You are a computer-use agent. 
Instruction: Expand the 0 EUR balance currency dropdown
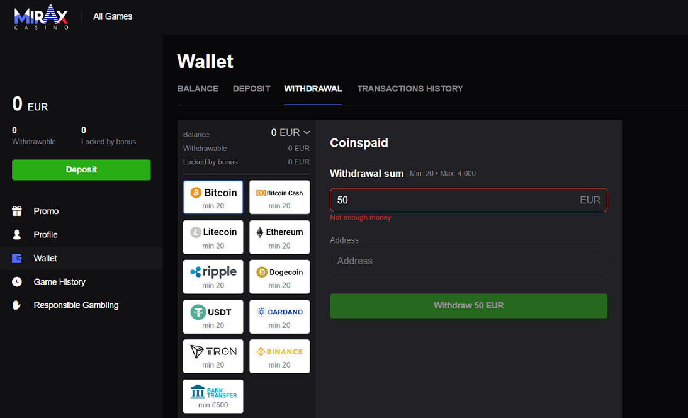click(290, 132)
